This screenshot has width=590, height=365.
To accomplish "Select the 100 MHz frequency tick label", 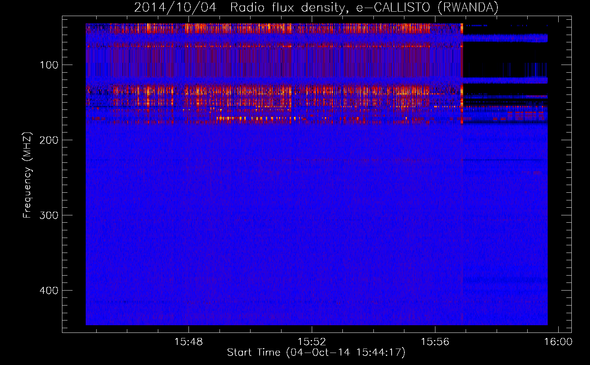I will coord(49,65).
